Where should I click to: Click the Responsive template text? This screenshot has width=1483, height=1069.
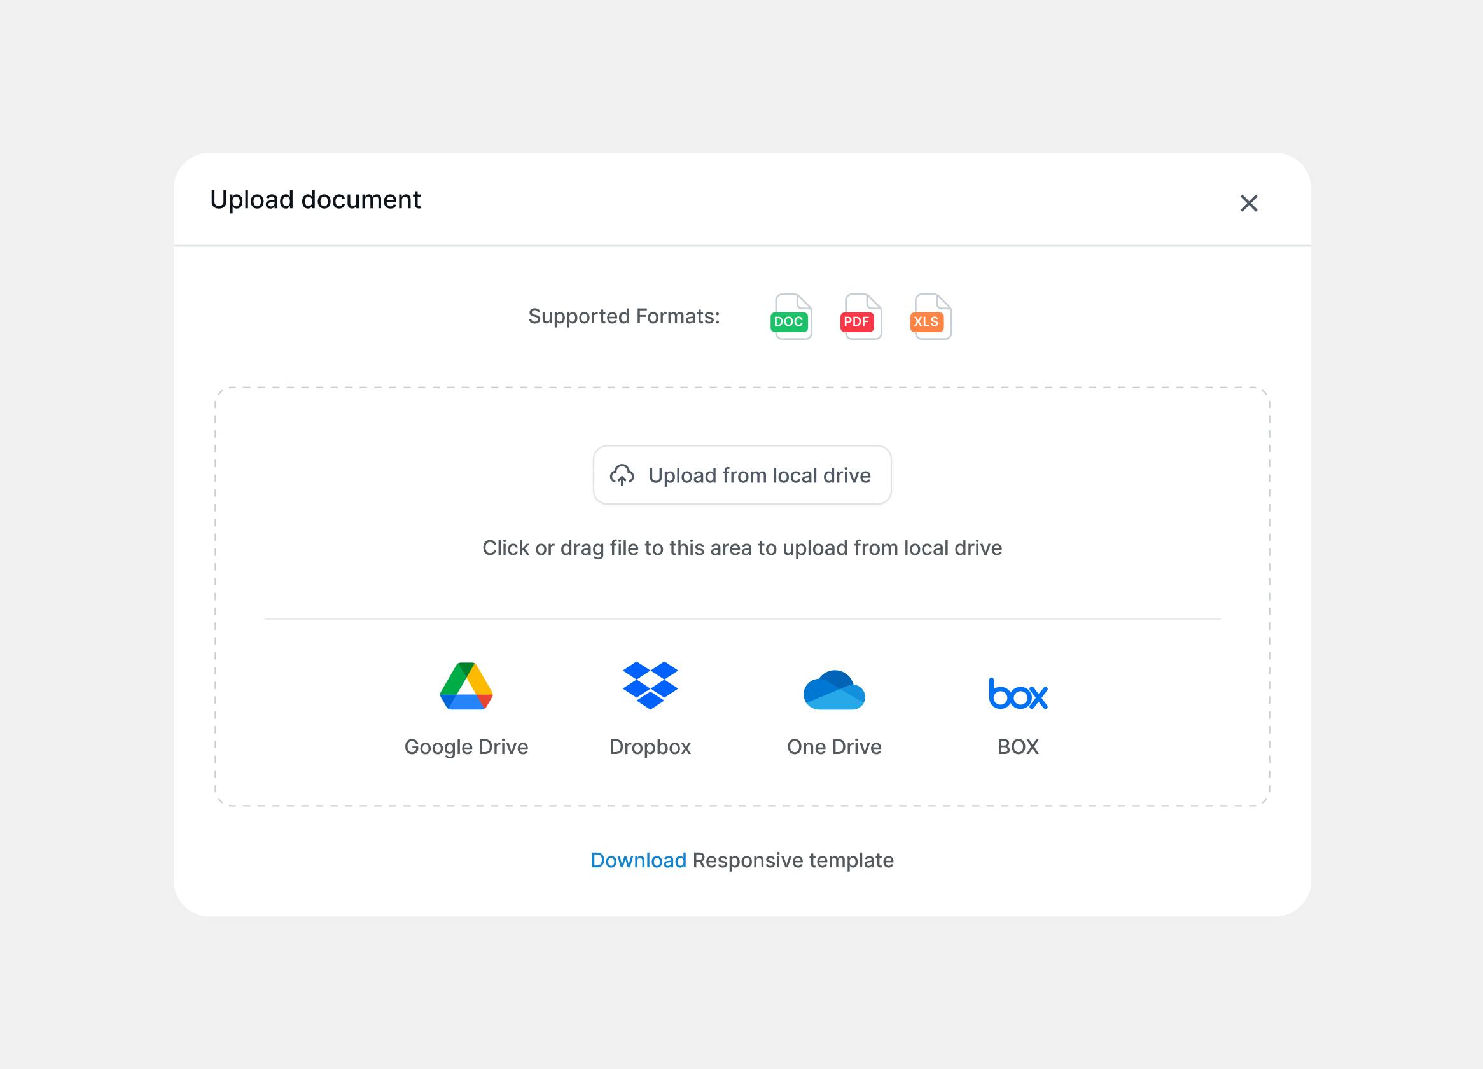793,860
